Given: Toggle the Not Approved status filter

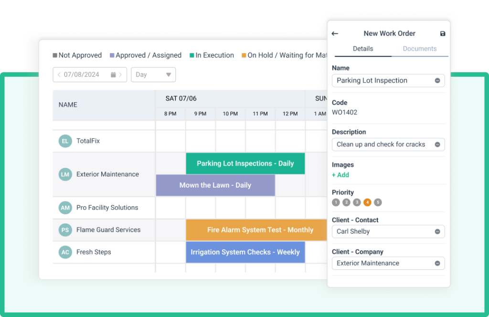Looking at the screenshot, I should (x=77, y=55).
